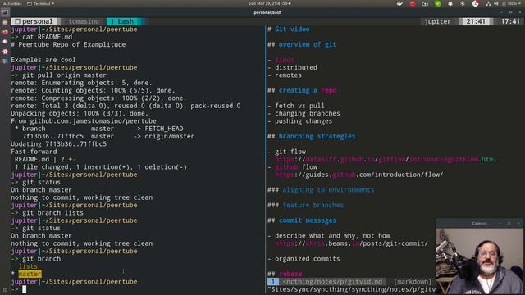
Task: Click the red gear icon in the dock
Action: [x=5, y=52]
